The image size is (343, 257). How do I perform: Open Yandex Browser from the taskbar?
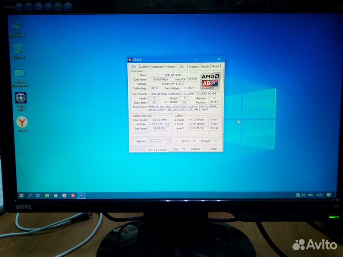64,196
